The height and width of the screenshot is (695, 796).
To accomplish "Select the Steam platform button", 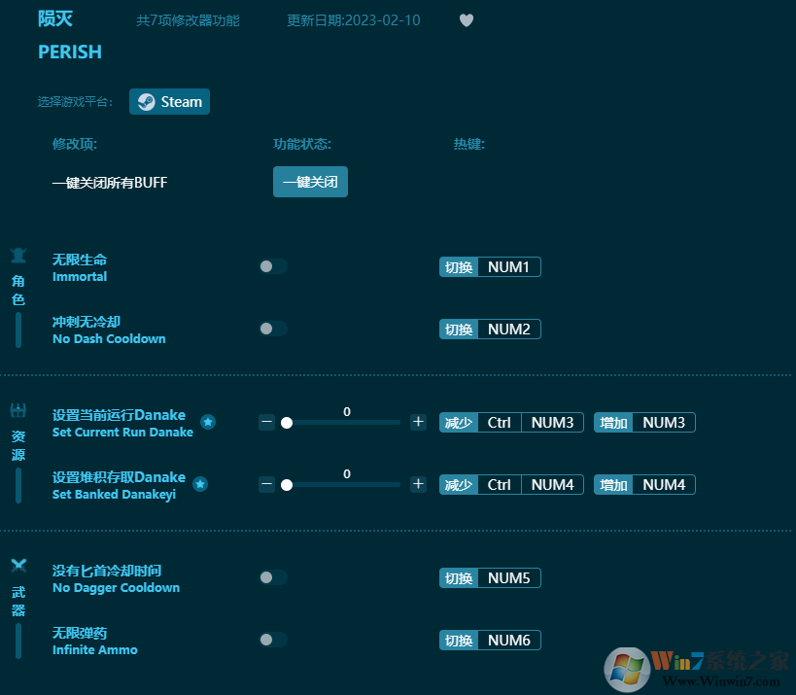I will pos(169,101).
